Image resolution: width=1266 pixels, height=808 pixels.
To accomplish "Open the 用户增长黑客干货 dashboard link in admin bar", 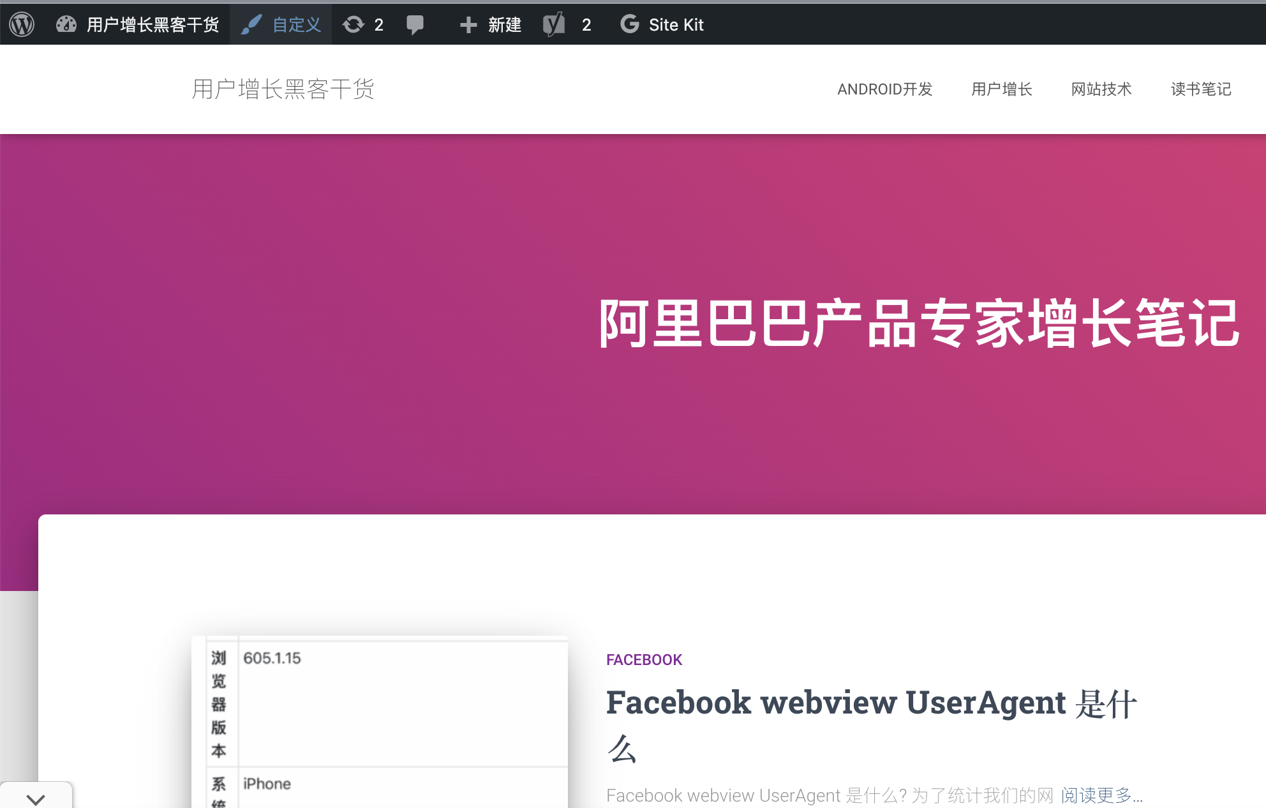I will [137, 24].
